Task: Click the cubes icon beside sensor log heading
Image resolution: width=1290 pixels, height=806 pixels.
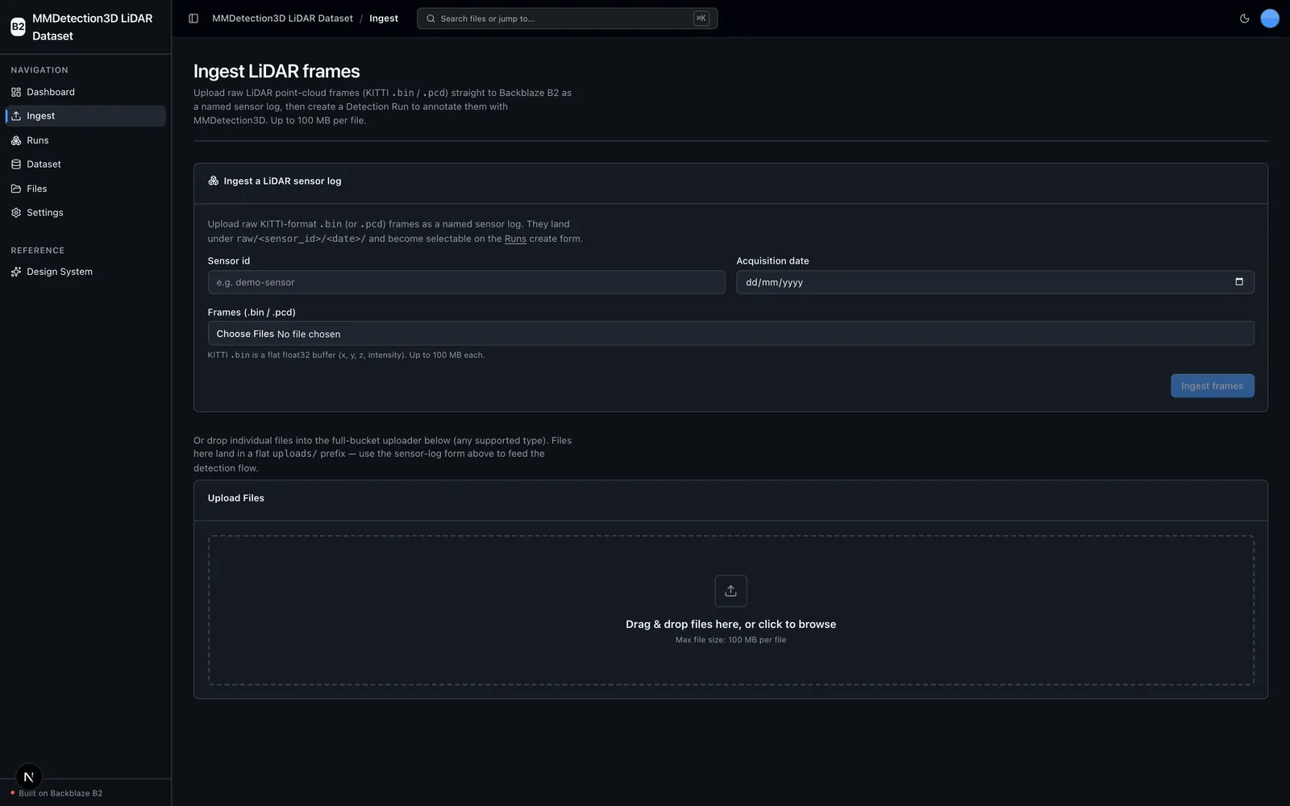Action: tap(214, 181)
